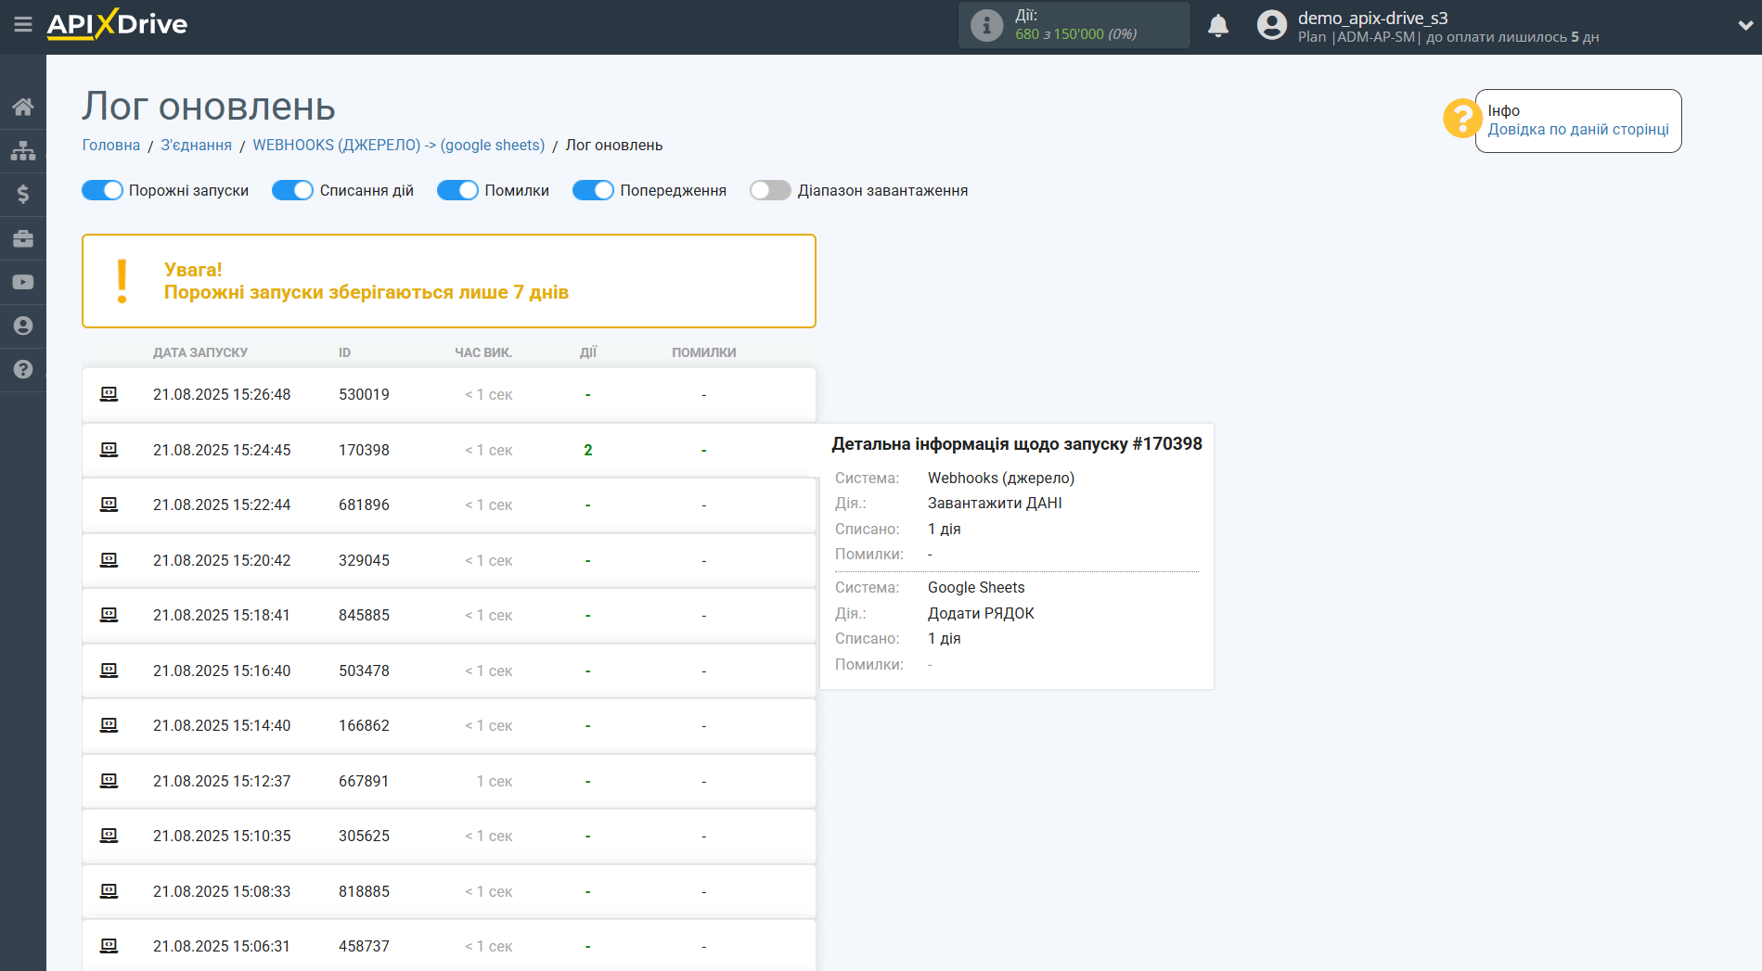Screen dimensions: 1762x971
Task: Expand the account dropdown chevron
Action: coord(1745,26)
